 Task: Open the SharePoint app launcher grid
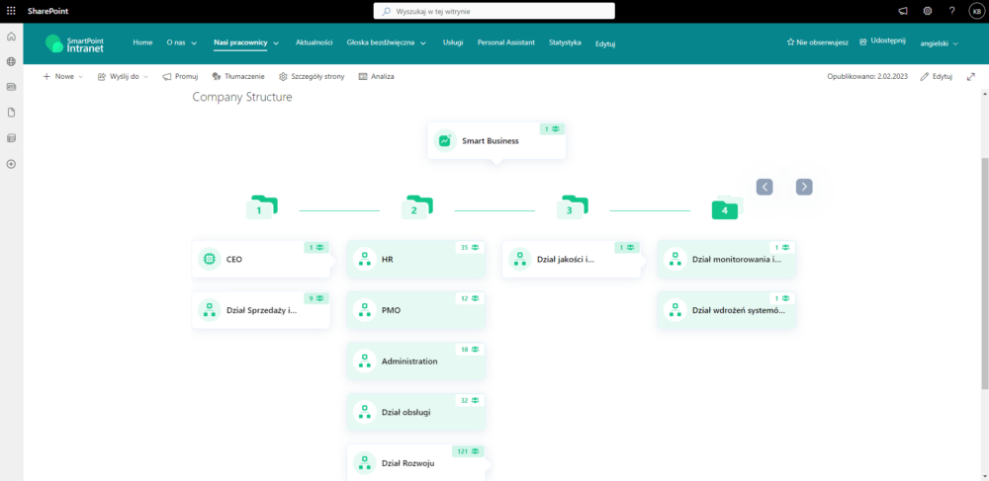[11, 11]
